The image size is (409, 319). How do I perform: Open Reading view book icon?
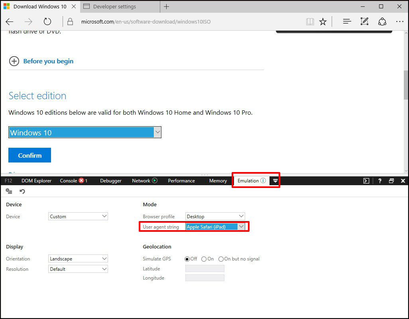[310, 22]
